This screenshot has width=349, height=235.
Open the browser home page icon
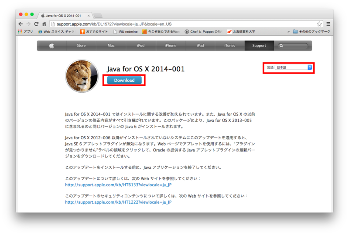tap(44, 24)
